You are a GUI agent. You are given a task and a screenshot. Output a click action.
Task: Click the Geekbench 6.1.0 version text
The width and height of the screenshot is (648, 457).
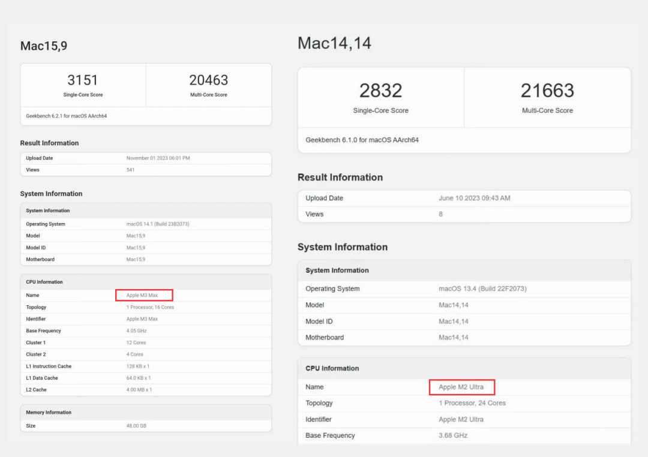tap(362, 140)
